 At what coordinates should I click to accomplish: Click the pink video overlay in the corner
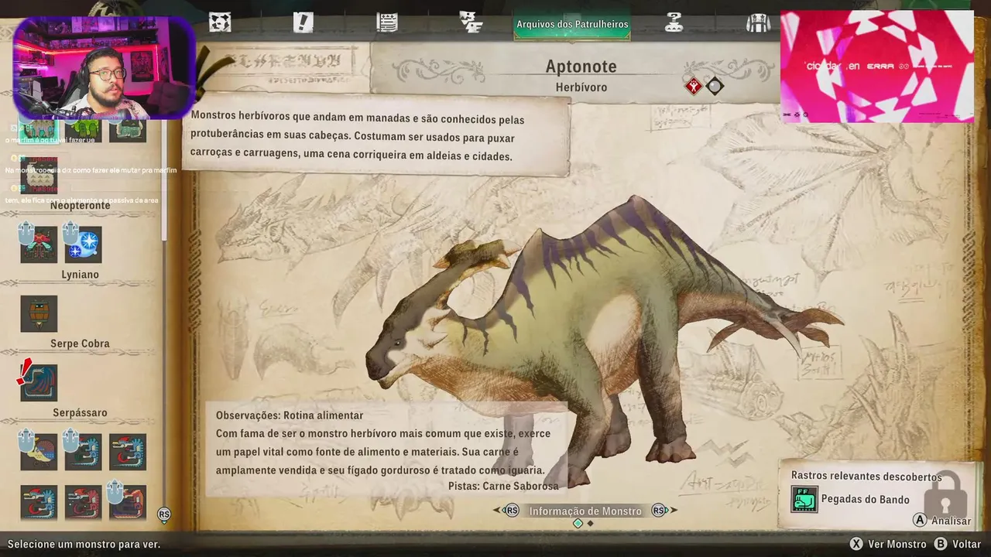(876, 67)
